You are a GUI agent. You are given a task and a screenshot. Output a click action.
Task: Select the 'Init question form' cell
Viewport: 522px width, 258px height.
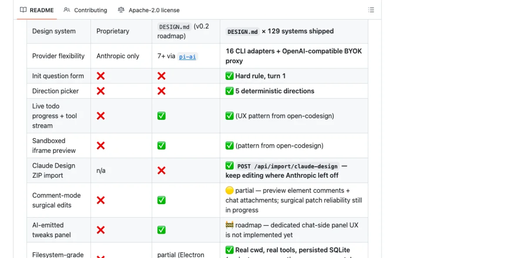59,76
